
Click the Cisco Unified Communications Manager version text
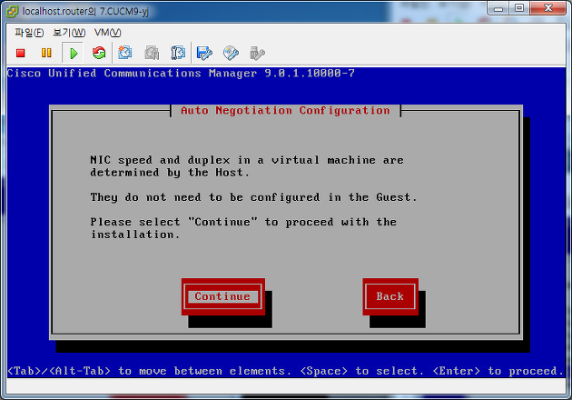tap(181, 73)
